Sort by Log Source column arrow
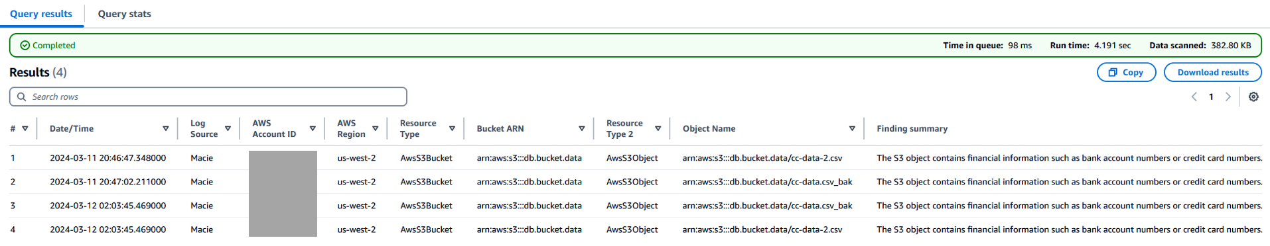 point(228,128)
